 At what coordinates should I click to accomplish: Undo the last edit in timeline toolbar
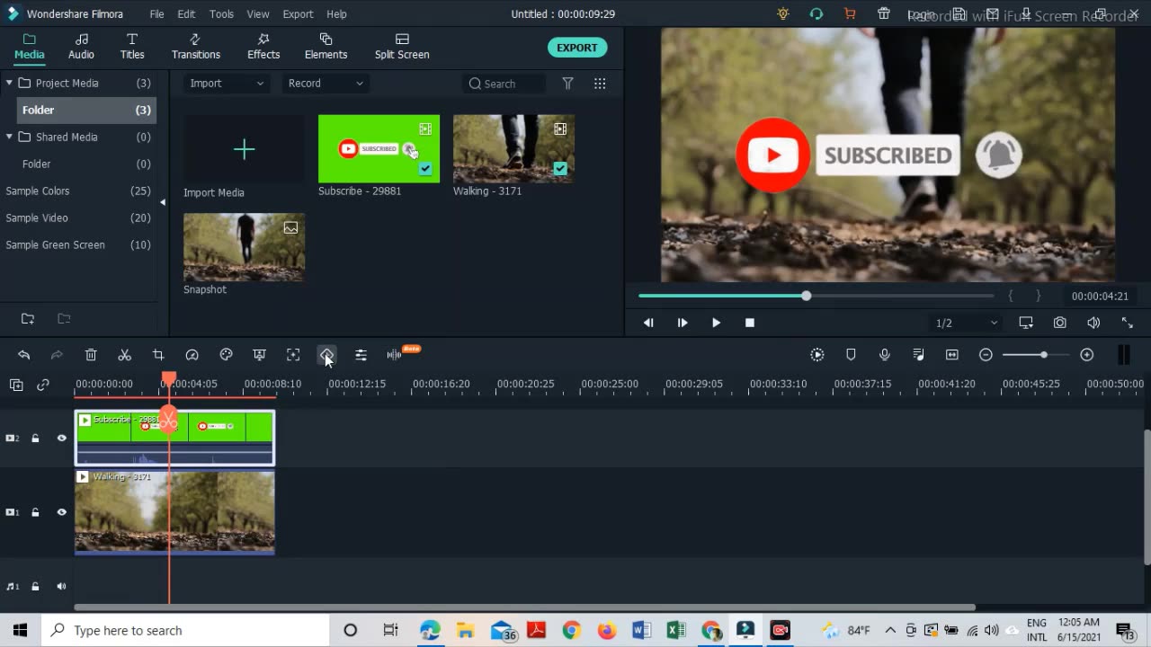click(23, 355)
